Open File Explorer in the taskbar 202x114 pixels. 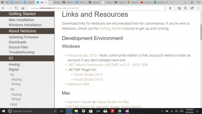click(76, 111)
